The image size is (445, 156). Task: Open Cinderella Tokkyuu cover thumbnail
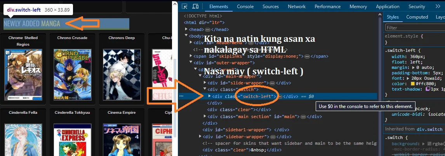(72, 140)
